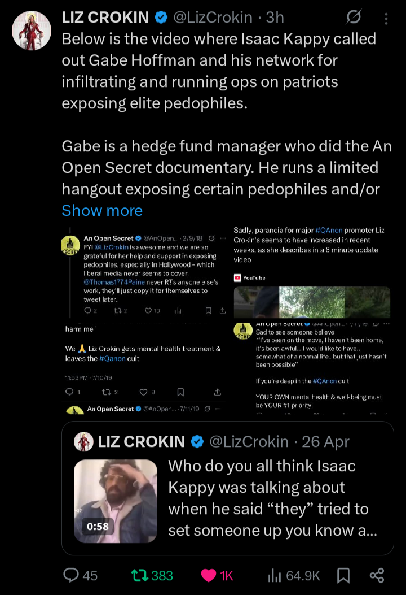Open the small avatar in quoted tweet

[x=84, y=441]
